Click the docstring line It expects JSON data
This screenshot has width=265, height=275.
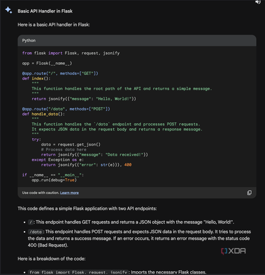[x=117, y=129]
